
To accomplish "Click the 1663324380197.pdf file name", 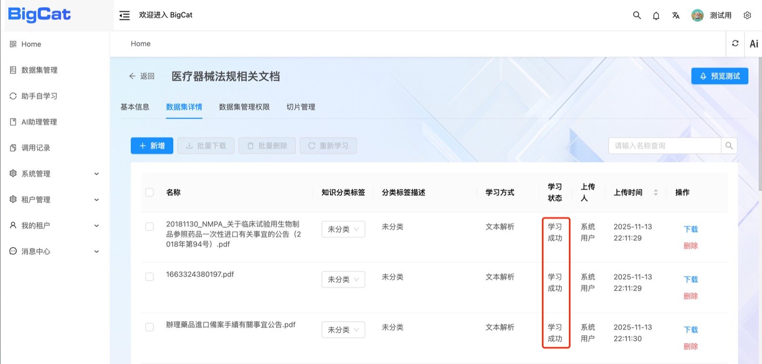I will [200, 274].
